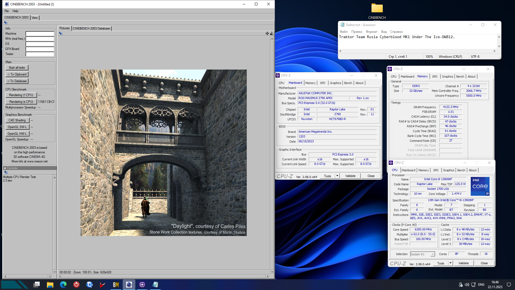Run C4D Shading benchmark
The height and width of the screenshot is (290, 515).
[x=17, y=120]
